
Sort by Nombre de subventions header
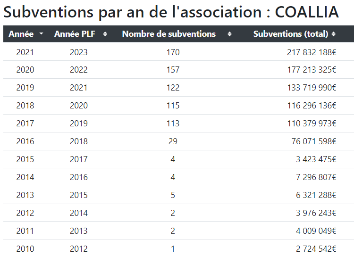click(x=169, y=34)
